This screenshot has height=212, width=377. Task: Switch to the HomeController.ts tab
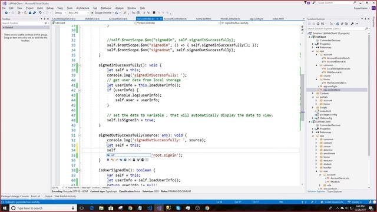230,19
